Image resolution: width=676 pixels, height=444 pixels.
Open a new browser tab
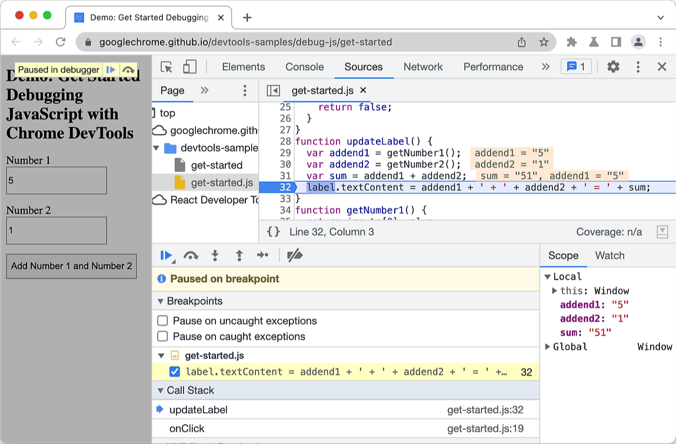click(247, 18)
